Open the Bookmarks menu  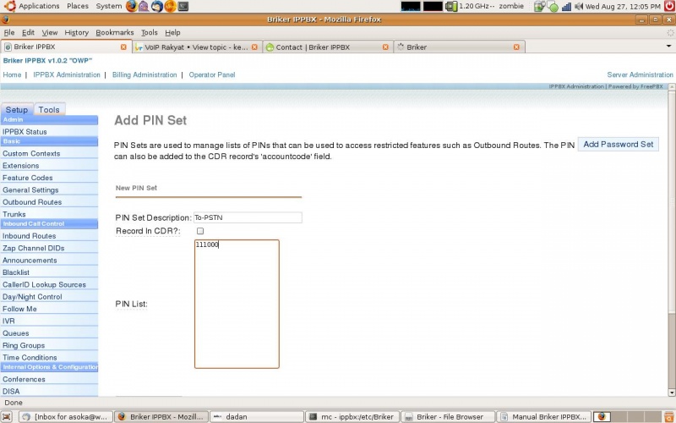[x=114, y=32]
